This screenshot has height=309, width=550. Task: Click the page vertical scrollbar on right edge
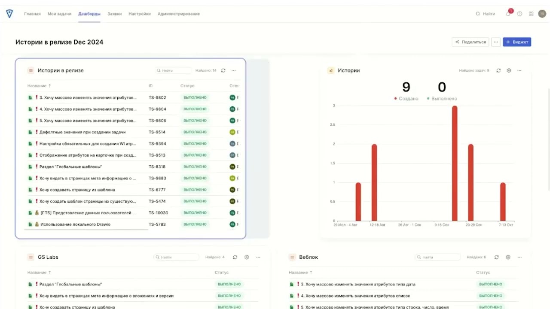point(549,139)
